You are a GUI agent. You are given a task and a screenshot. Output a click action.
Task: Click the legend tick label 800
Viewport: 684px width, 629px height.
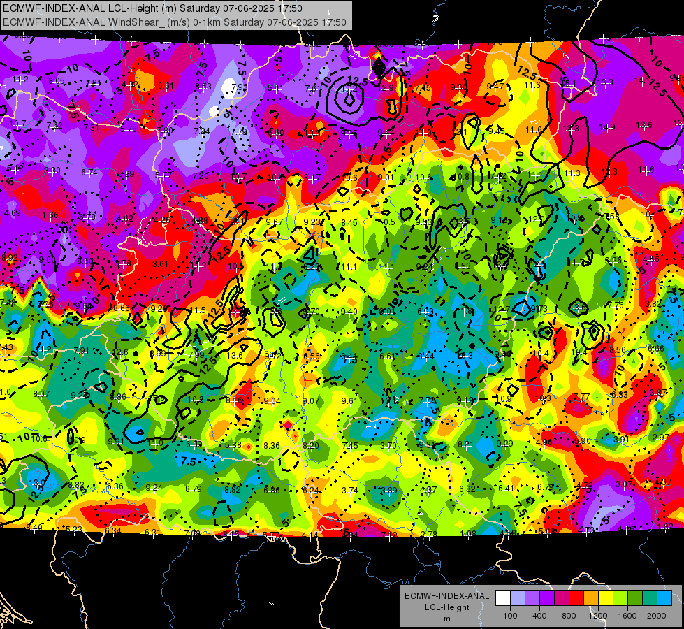tap(569, 616)
